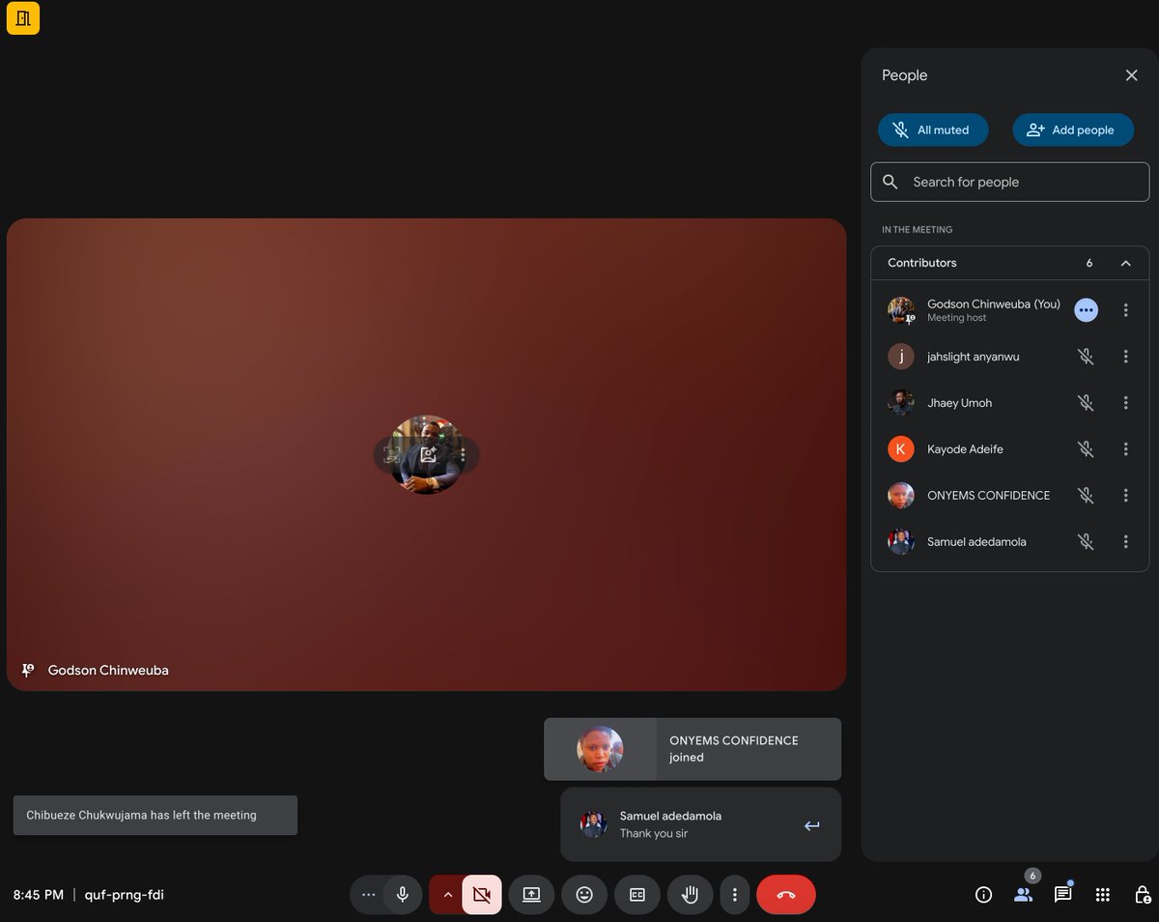This screenshot has width=1159, height=922.
Task: Leave the call with the red button
Action: click(786, 895)
